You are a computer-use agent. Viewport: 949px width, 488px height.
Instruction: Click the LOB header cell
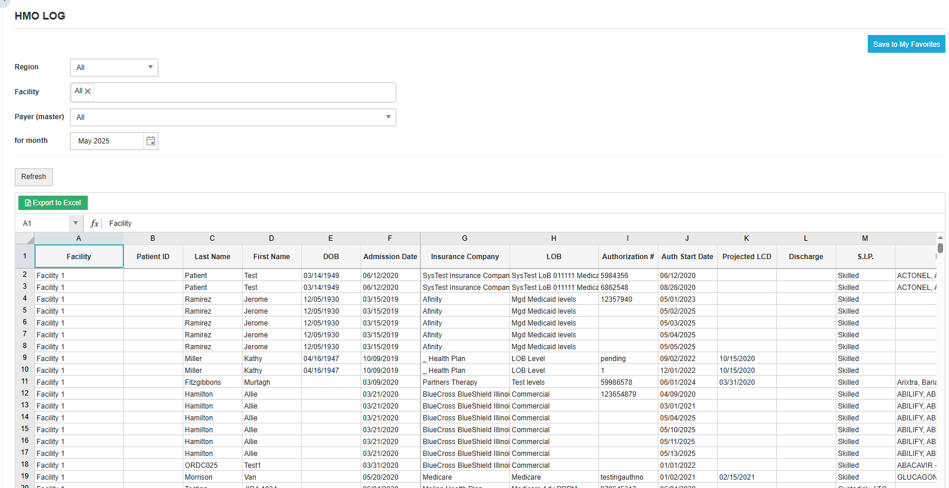pyautogui.click(x=554, y=257)
